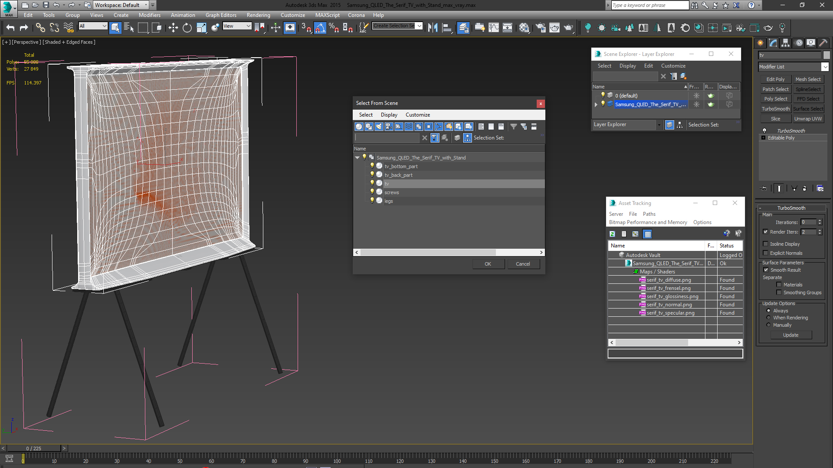The image size is (833, 468).
Task: Enable Separate by Smoothing Groups checkbox
Action: coord(779,292)
